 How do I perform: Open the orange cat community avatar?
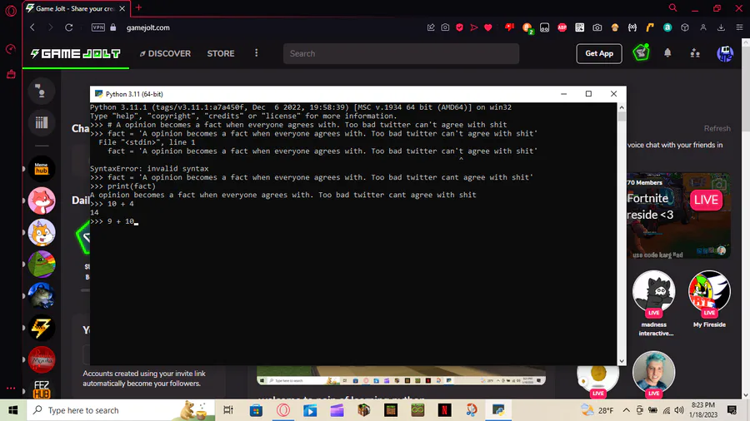42,232
